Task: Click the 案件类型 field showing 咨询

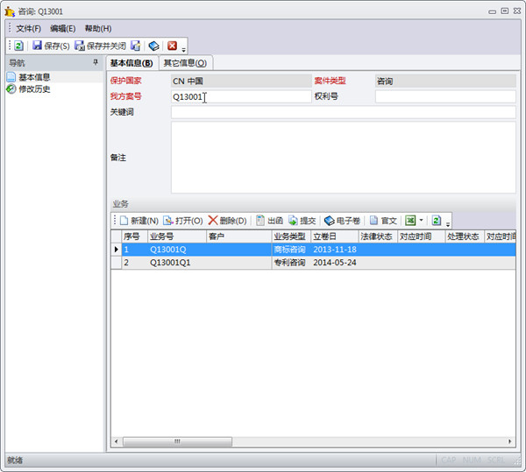Action: (x=445, y=81)
